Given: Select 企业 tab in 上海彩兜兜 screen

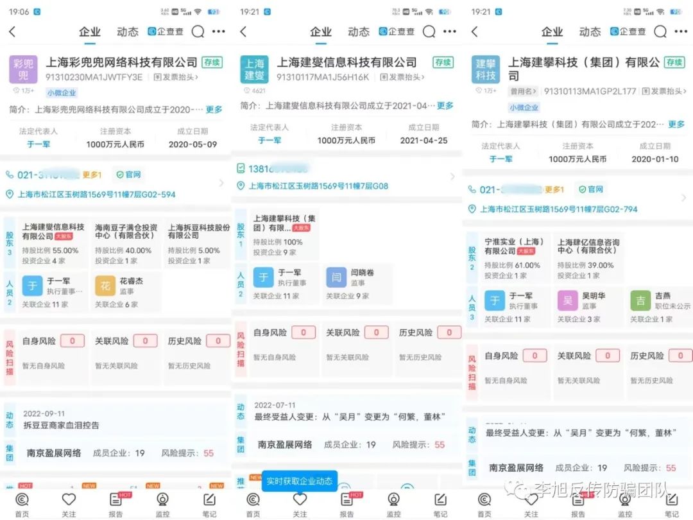Looking at the screenshot, I should (90, 32).
